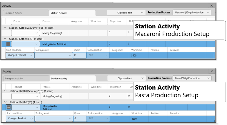Open Clipboard text dropdown in Macaroni window

tap(126, 13)
